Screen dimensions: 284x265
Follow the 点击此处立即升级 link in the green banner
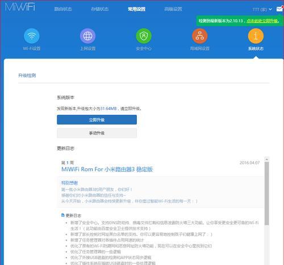262,21
